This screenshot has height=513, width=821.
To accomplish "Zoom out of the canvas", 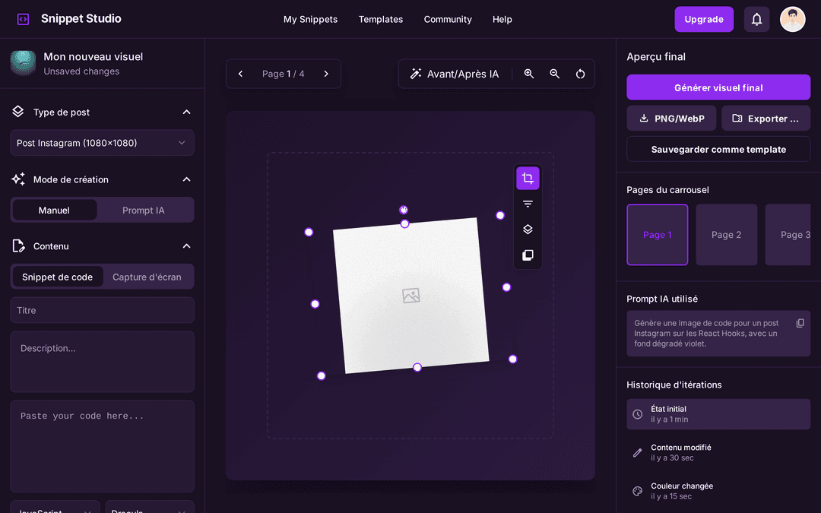I will [554, 74].
